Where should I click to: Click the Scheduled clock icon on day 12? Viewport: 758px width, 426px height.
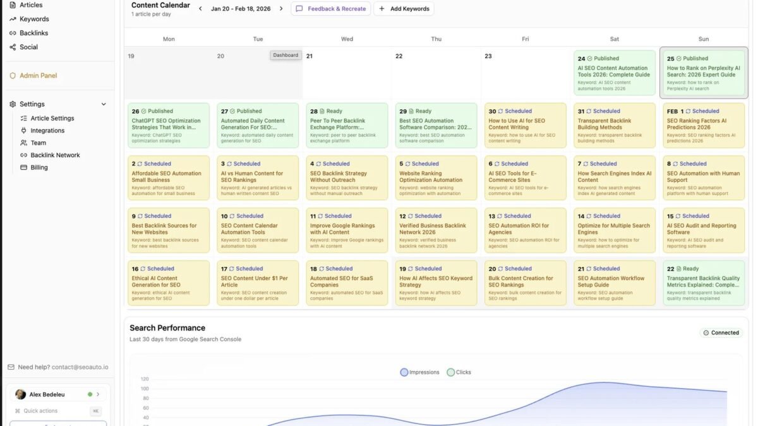click(x=411, y=216)
